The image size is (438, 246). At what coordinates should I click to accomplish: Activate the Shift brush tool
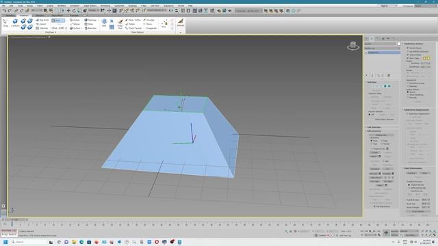click(x=104, y=23)
